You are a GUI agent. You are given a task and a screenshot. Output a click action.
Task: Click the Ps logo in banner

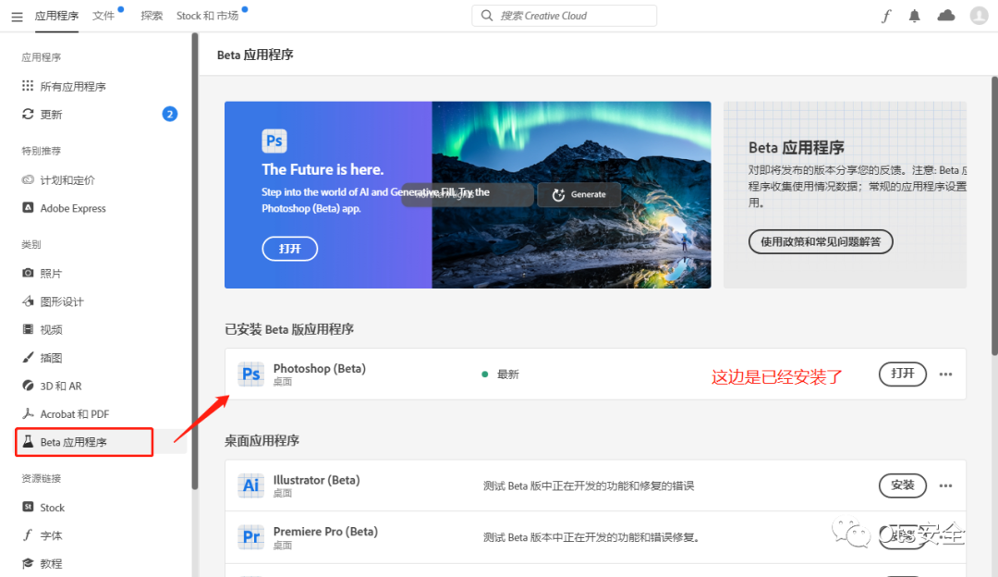coord(274,141)
